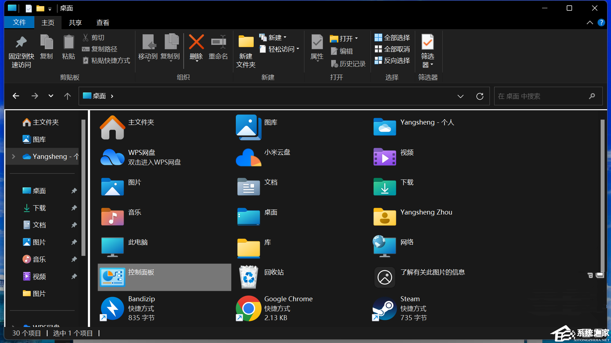Screen dimensions: 611x343
Task: Select the Steam shortcut icon
Action: 384,308
